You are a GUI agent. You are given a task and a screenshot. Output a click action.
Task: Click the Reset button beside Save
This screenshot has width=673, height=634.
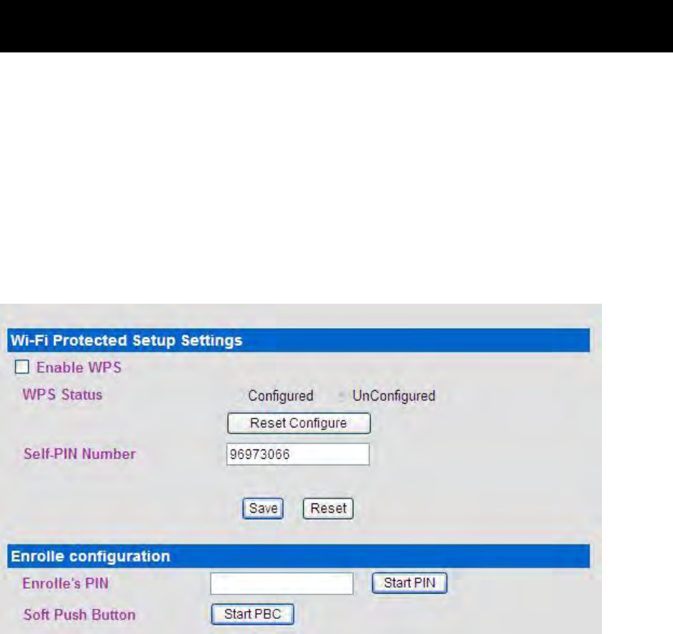tap(328, 508)
